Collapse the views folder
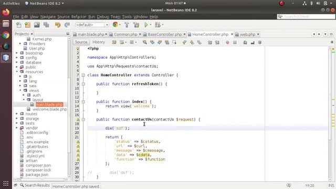The width and height of the screenshot is (336, 189). [20, 90]
